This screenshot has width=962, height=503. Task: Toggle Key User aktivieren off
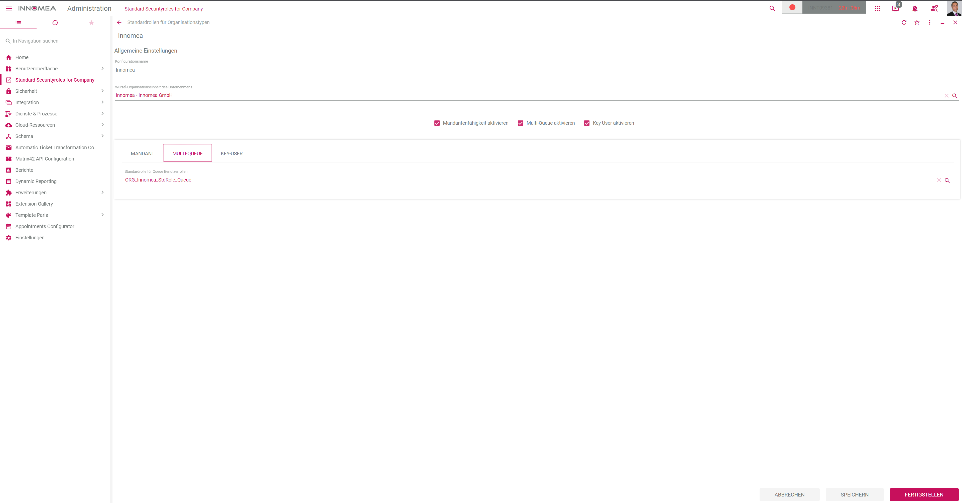587,123
